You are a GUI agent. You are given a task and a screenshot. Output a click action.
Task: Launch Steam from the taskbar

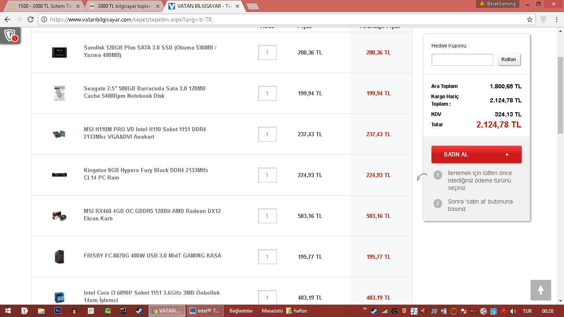click(140, 311)
